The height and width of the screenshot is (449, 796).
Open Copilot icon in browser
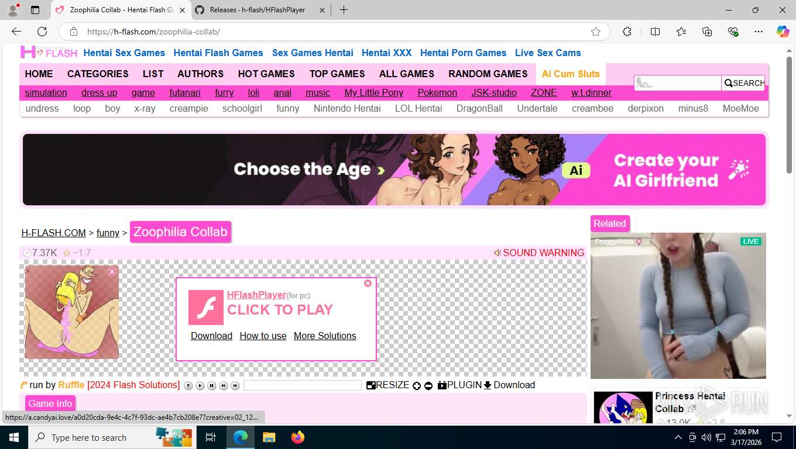783,32
